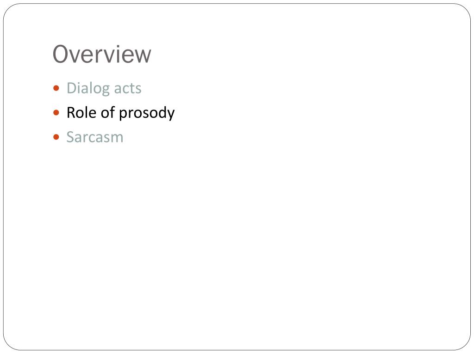Screen dimensions: 474x355
Task: Select the grayed-out Sarcasm item
Action: pyautogui.click(x=95, y=137)
